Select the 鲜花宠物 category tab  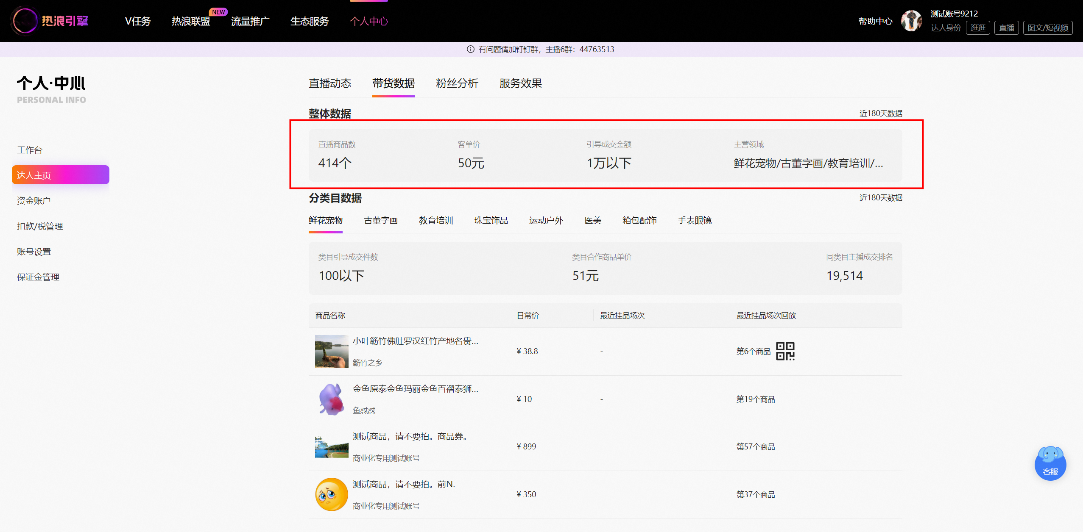click(326, 220)
